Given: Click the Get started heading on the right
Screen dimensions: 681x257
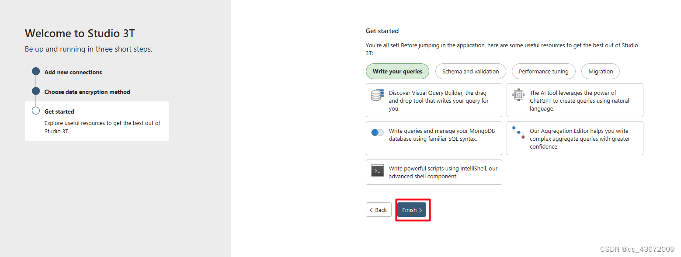Looking at the screenshot, I should [382, 31].
